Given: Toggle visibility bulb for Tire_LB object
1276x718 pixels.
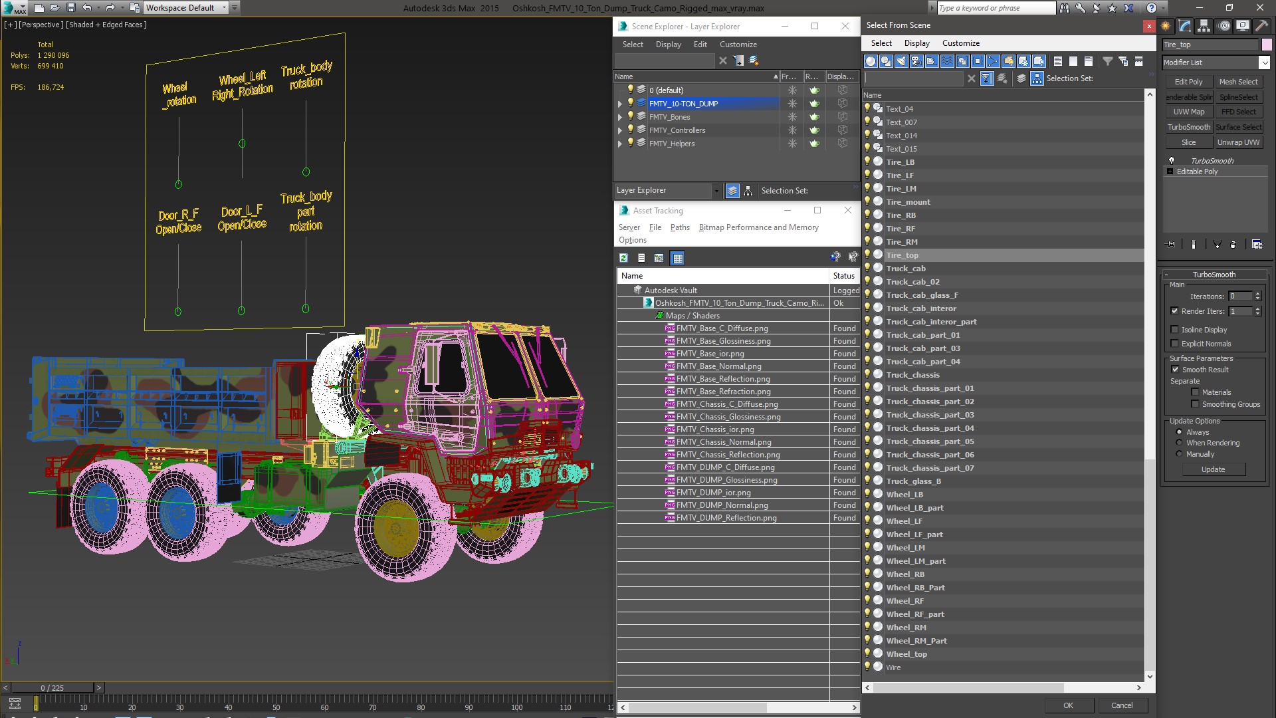Looking at the screenshot, I should (867, 162).
